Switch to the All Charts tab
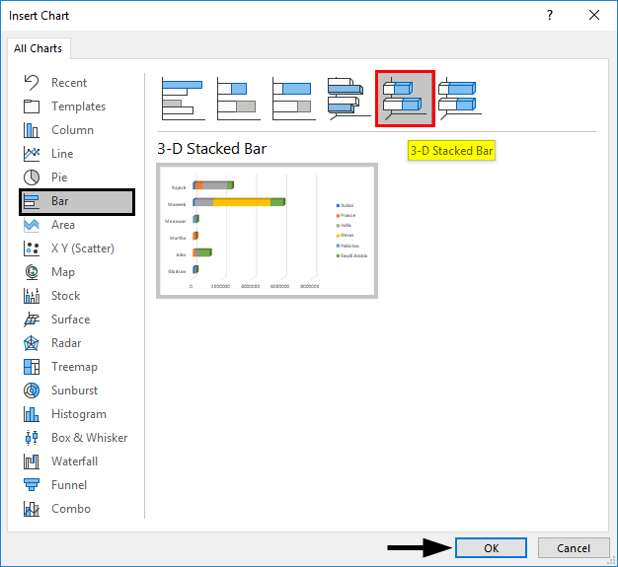618x567 pixels. click(39, 48)
